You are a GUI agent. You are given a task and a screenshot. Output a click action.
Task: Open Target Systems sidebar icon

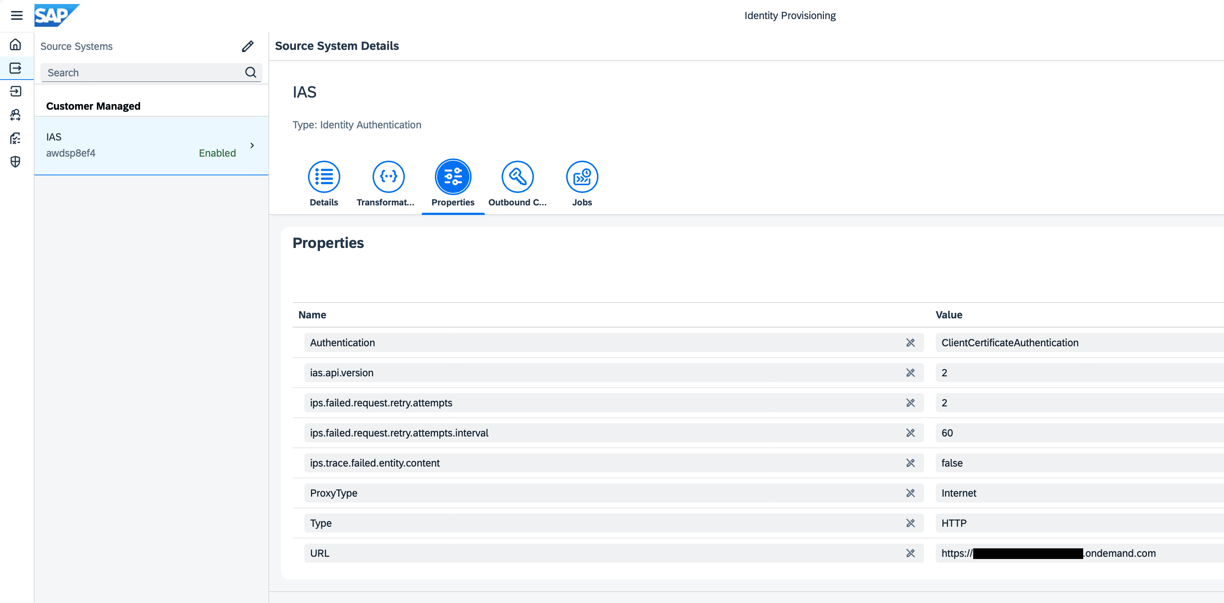pyautogui.click(x=16, y=91)
